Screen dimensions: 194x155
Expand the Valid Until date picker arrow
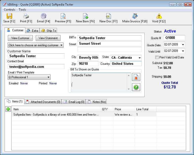pyautogui.click(x=183, y=51)
